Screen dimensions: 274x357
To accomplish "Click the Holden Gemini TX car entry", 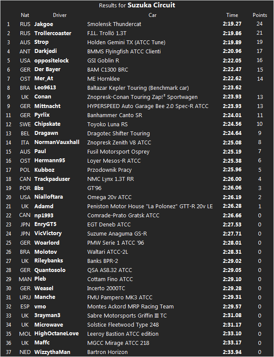I will (x=124, y=43).
